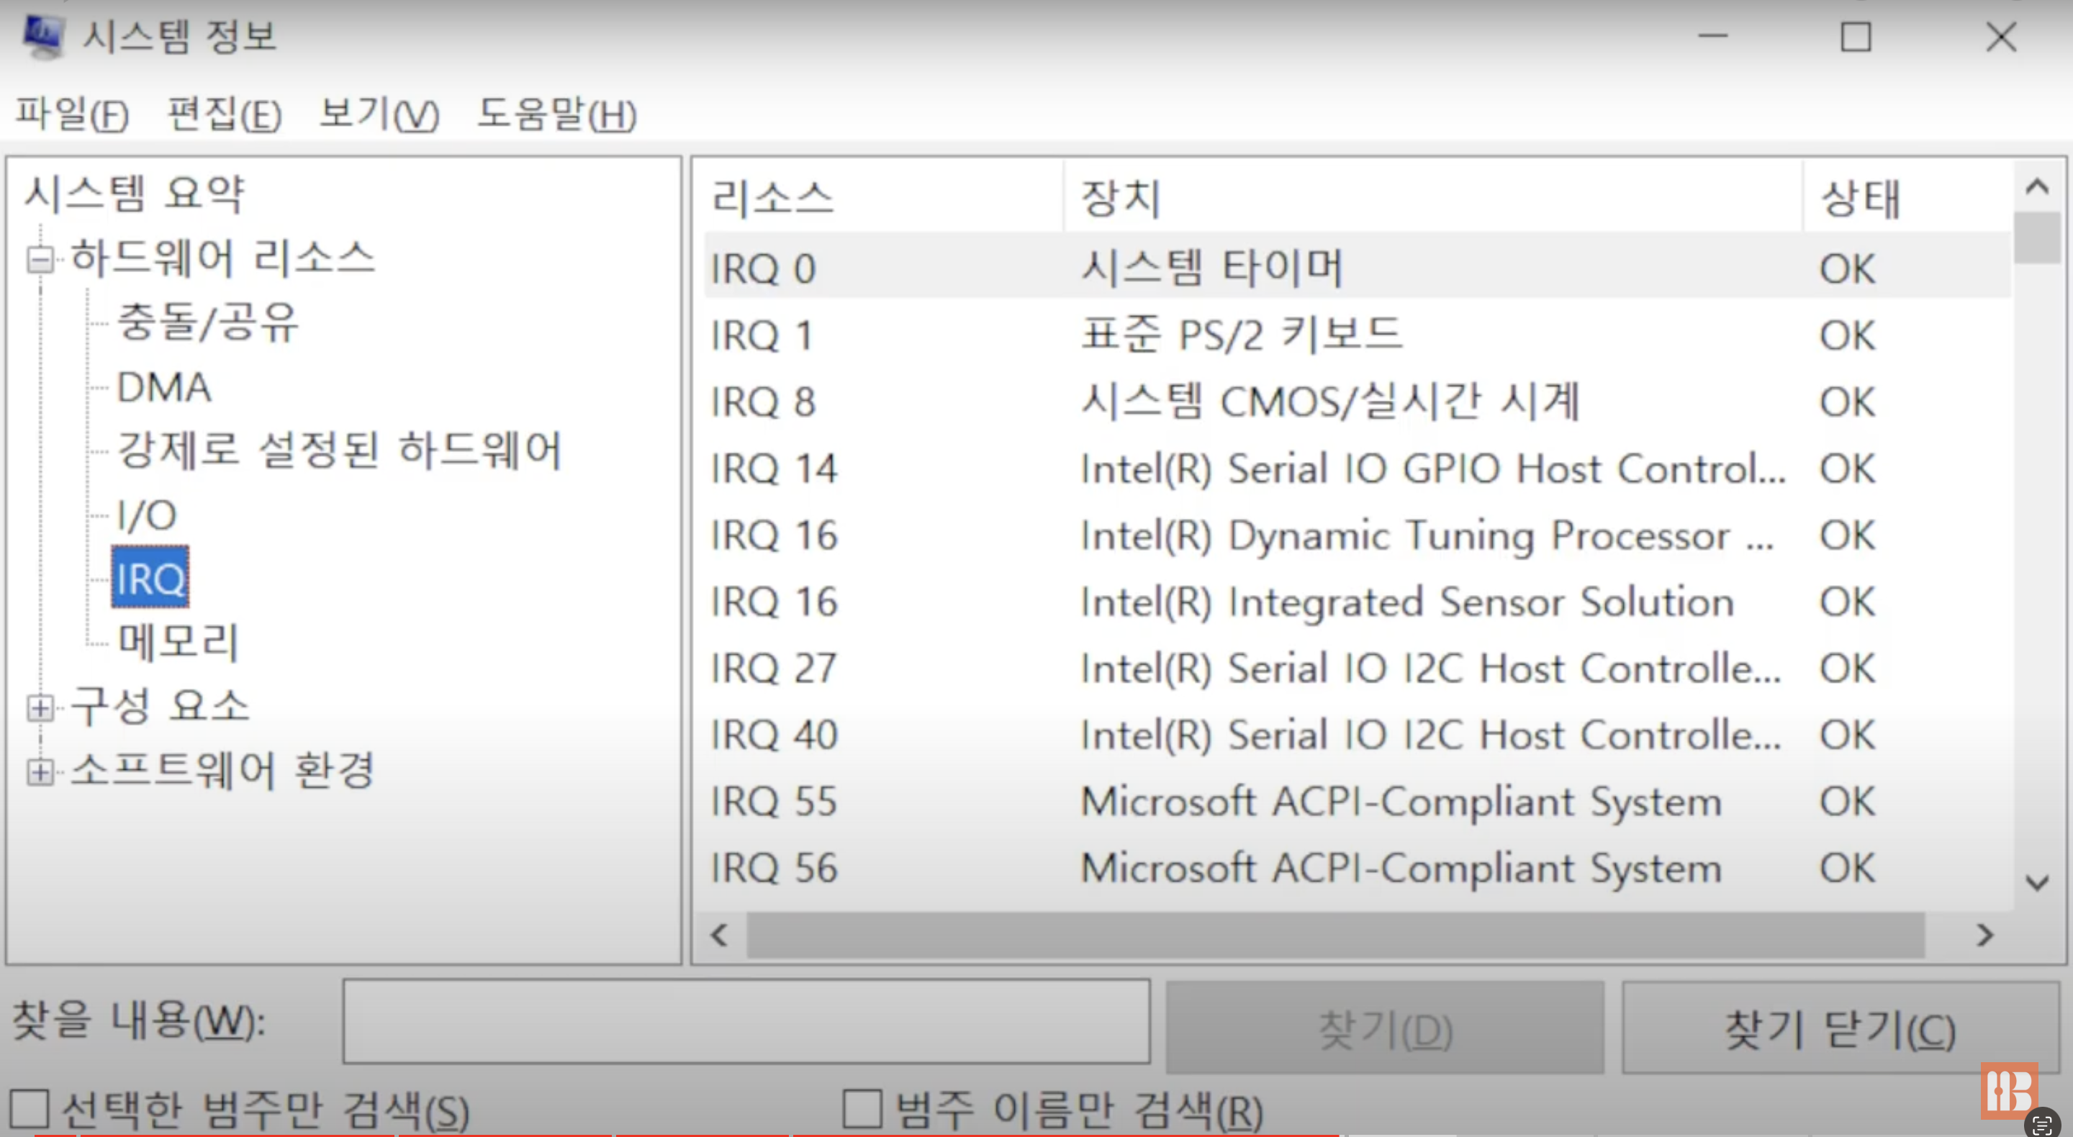2073x1137 pixels.
Task: Click 표준 PS/2 키보드 device cell
Action: (x=1242, y=335)
